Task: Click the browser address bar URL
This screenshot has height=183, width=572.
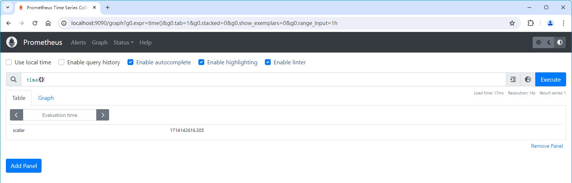Action: [x=204, y=23]
